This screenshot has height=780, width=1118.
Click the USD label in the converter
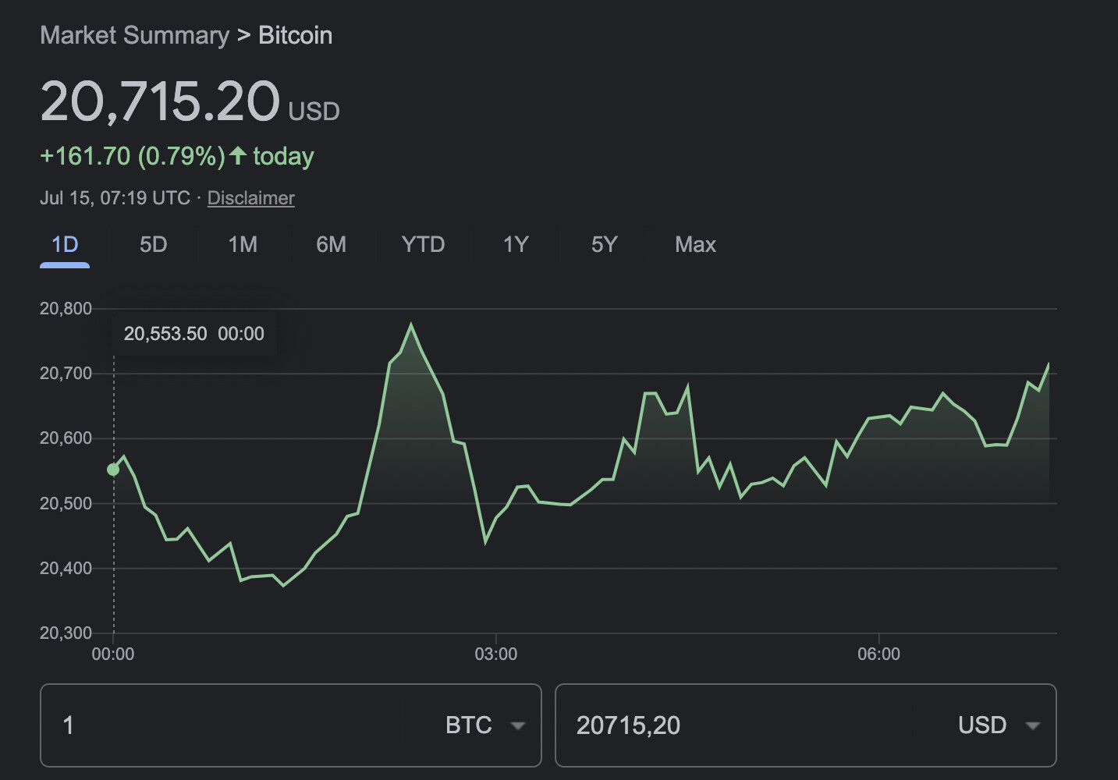(982, 725)
